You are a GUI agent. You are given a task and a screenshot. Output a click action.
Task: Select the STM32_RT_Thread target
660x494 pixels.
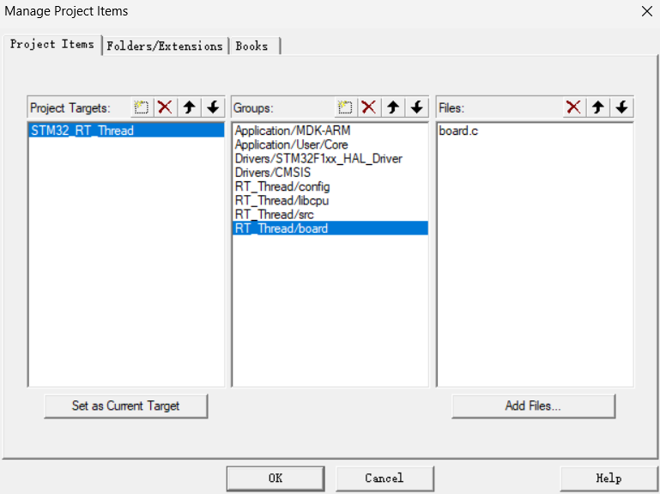point(126,131)
